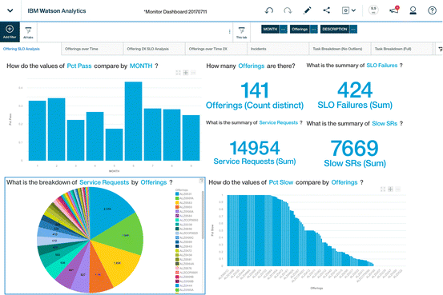Open the options menu on the Offerings filter

tap(313, 29)
